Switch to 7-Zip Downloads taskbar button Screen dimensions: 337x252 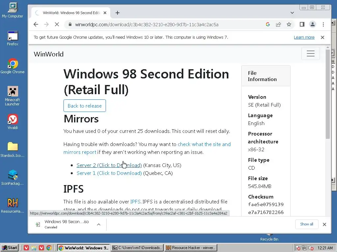point(137,248)
